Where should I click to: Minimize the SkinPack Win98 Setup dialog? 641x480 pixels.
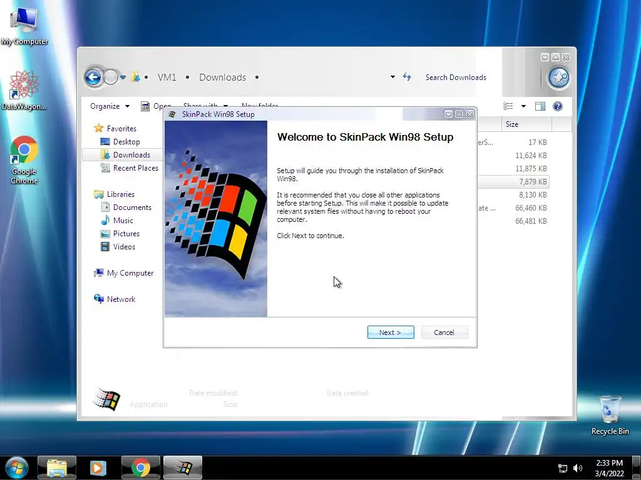[x=448, y=114]
